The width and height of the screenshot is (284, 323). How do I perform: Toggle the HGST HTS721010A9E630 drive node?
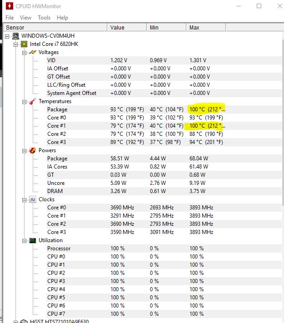pos(15,322)
